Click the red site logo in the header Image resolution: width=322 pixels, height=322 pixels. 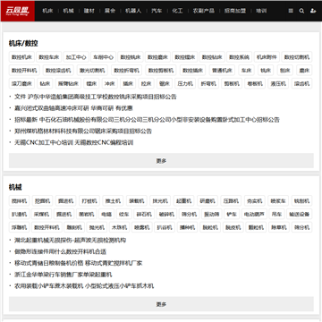click(18, 11)
